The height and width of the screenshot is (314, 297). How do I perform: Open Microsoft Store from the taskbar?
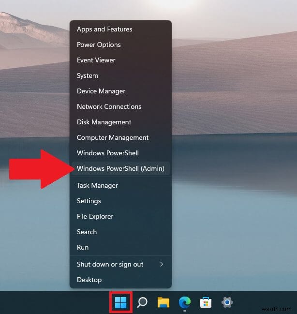[x=206, y=302]
